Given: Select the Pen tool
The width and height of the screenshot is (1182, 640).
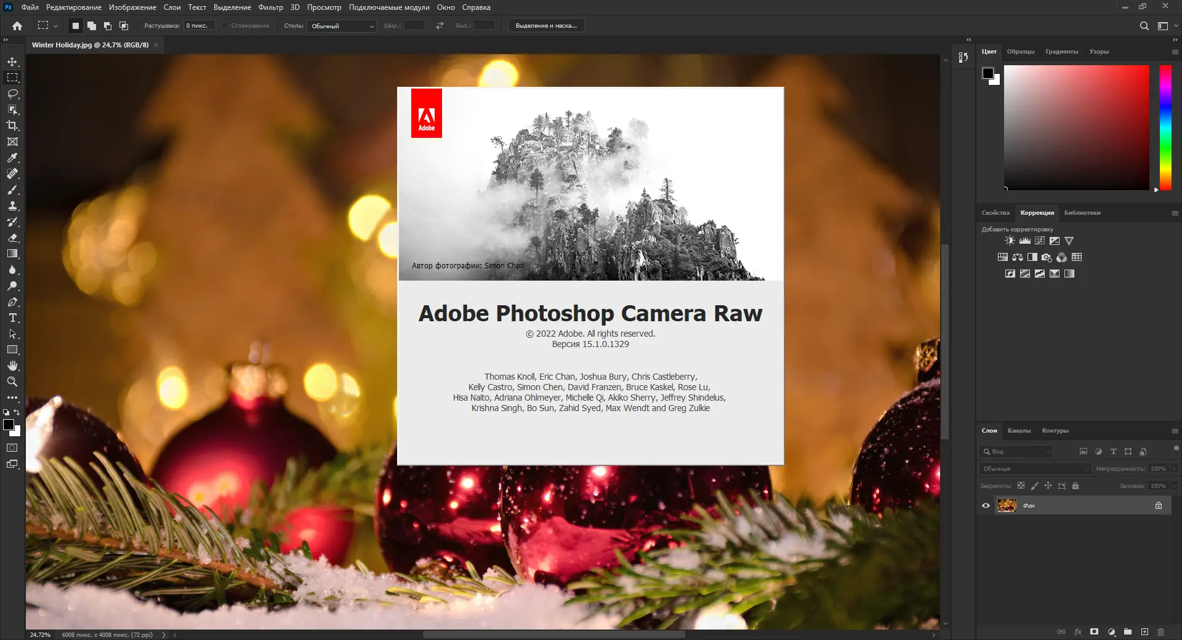Looking at the screenshot, I should pos(12,302).
